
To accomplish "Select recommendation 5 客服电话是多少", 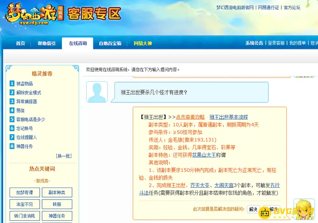I will coord(31,119).
